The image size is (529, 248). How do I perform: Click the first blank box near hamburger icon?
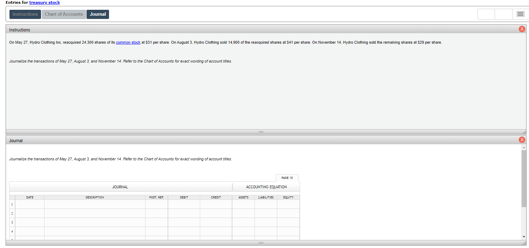tap(486, 14)
